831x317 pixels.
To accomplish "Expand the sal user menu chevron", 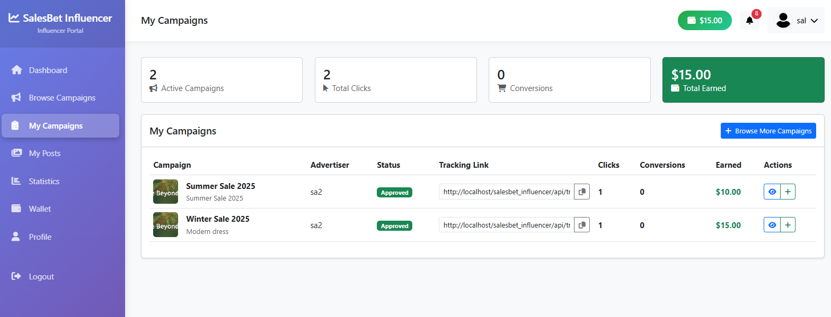I will (815, 21).
